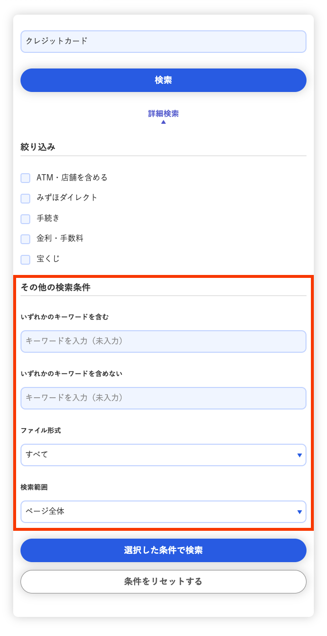Viewport: 327px width, 636px height.
Task: Click the 検索 search button
Action: (x=163, y=80)
